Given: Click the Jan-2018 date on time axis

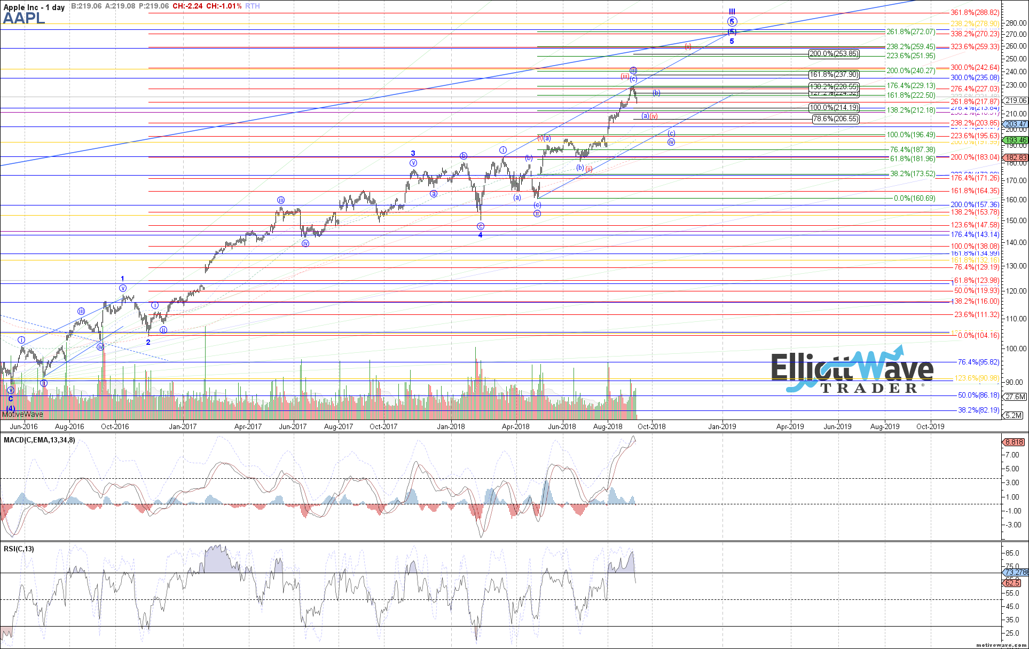Looking at the screenshot, I should tap(451, 426).
